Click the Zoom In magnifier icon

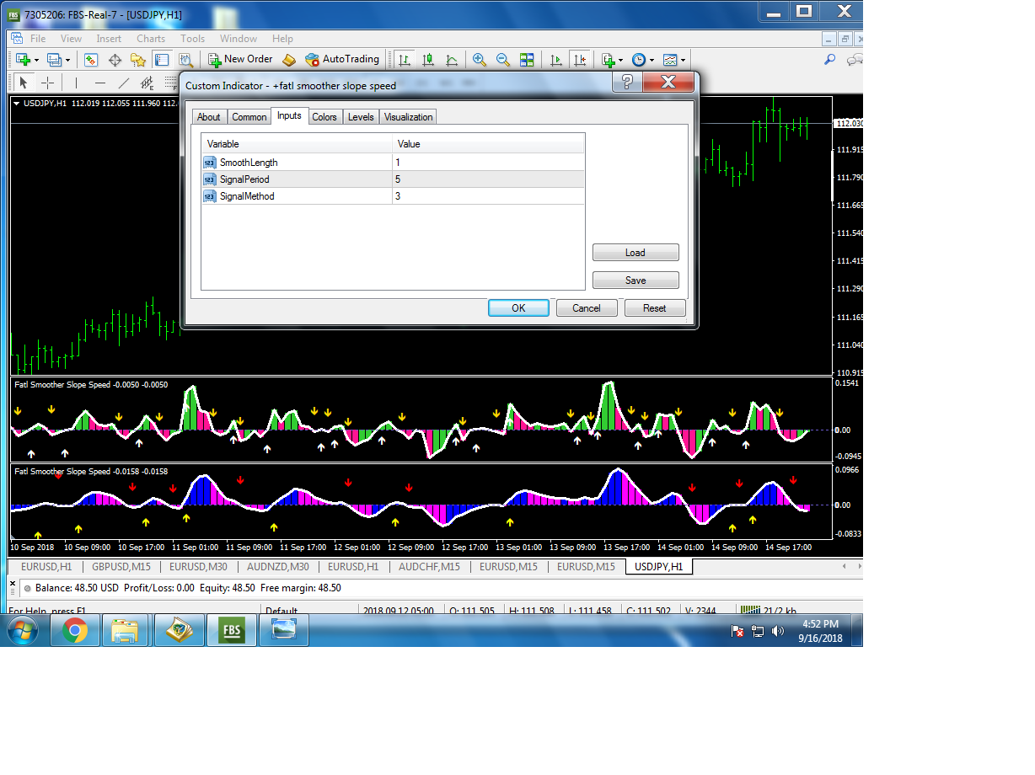coord(480,60)
